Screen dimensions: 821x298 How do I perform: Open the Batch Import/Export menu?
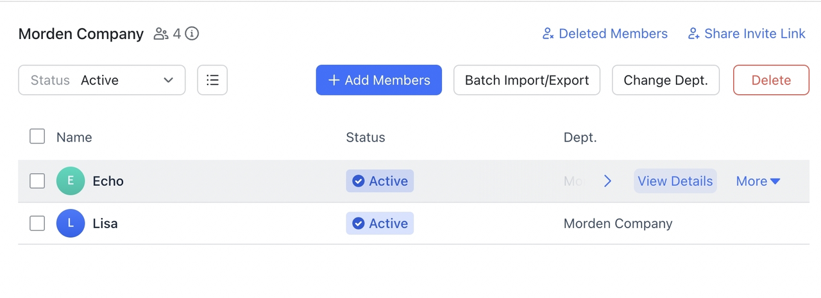pos(527,80)
